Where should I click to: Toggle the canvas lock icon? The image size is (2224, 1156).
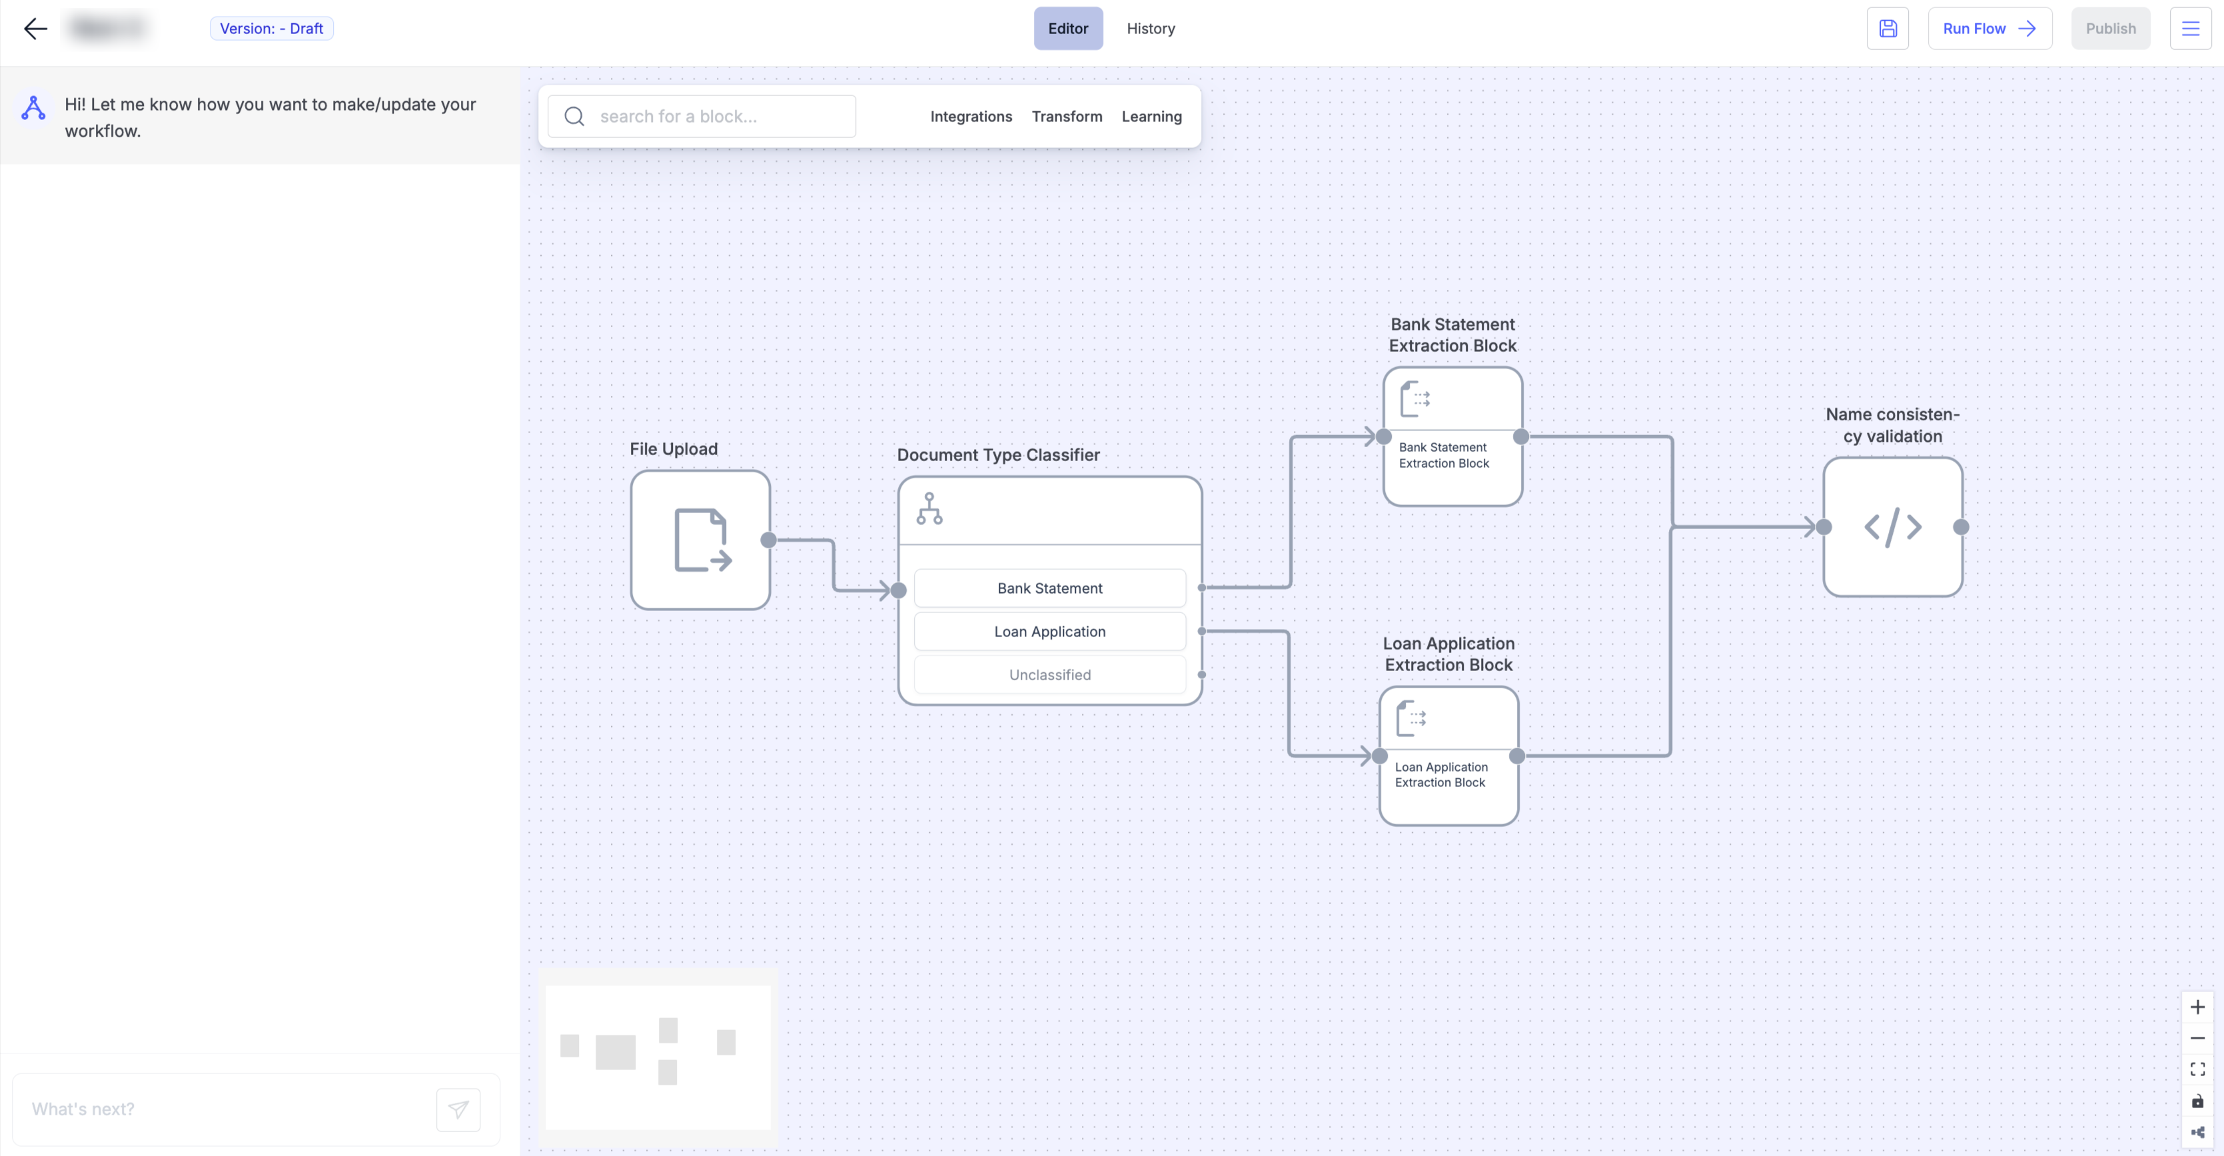[2197, 1101]
